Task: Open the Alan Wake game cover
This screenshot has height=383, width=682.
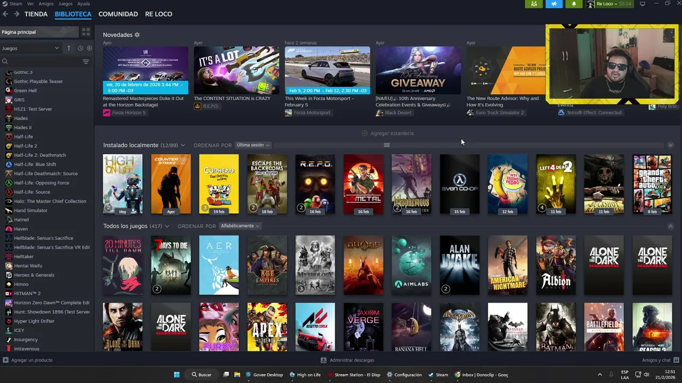Action: point(459,265)
